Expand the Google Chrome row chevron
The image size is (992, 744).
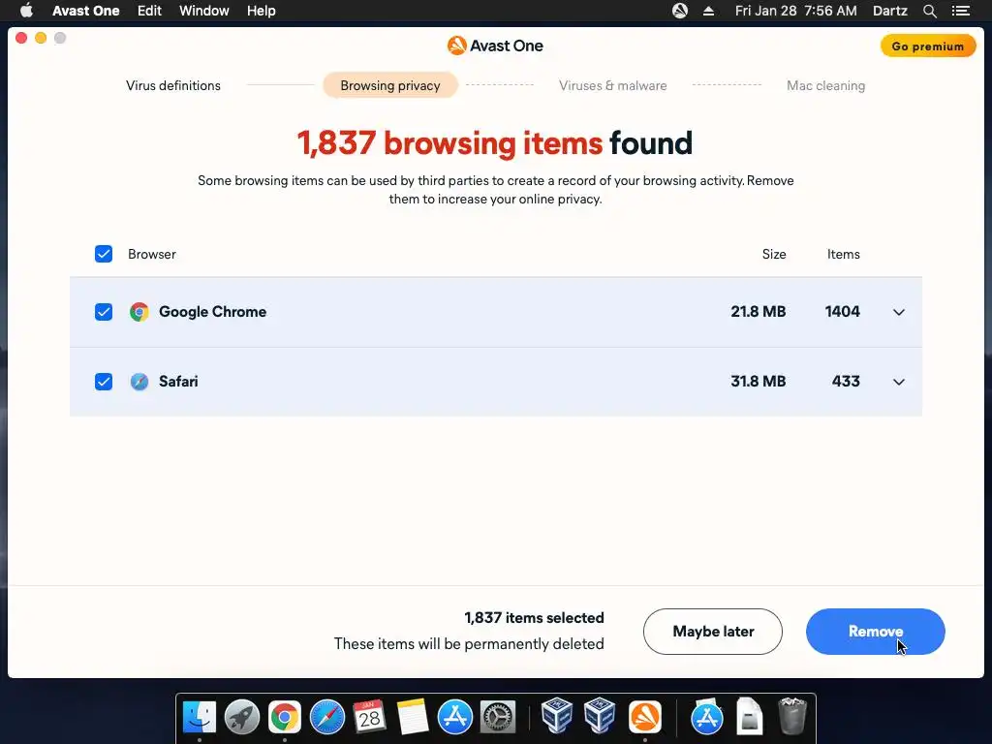898,312
